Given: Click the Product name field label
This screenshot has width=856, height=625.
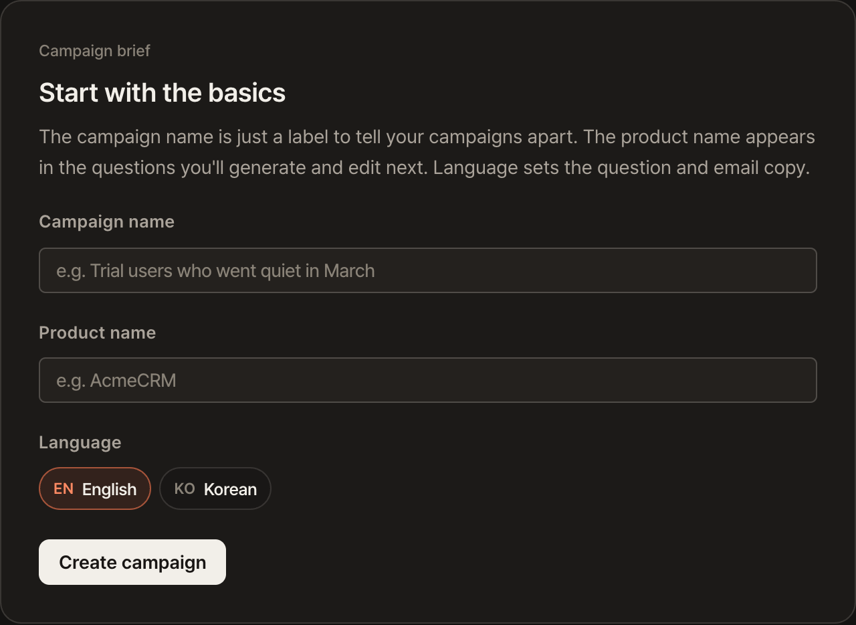Looking at the screenshot, I should [97, 333].
